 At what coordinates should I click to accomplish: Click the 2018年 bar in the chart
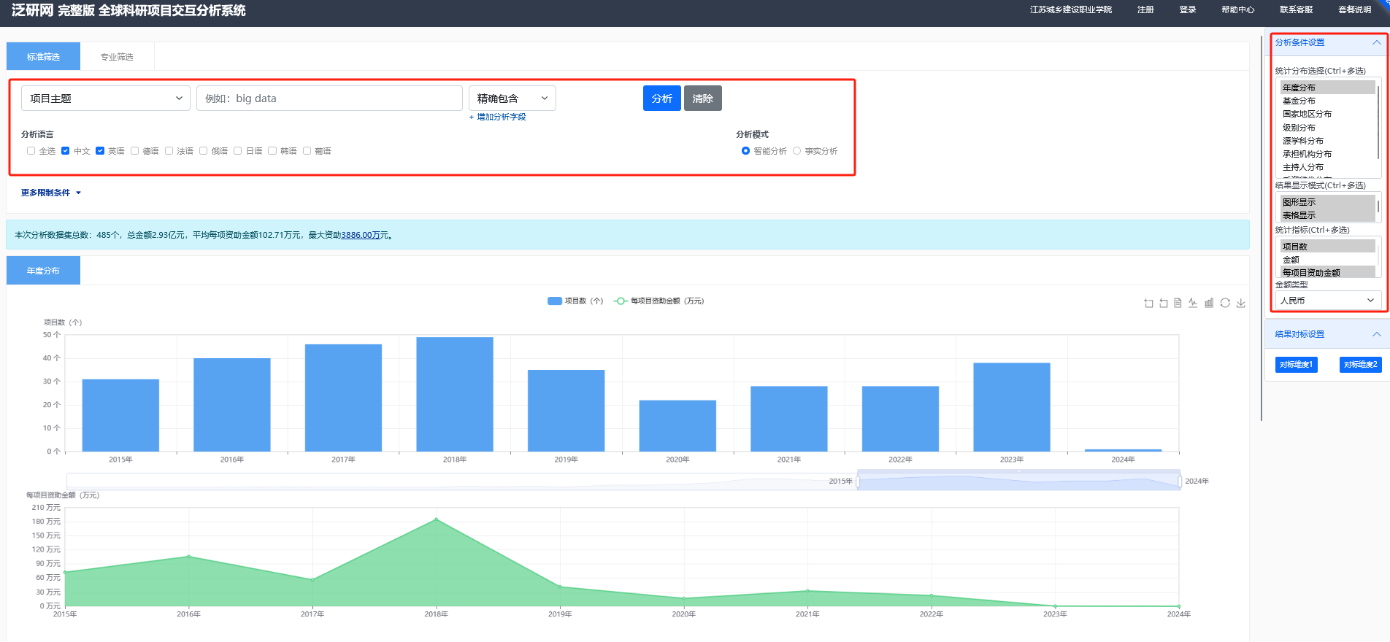(x=455, y=394)
